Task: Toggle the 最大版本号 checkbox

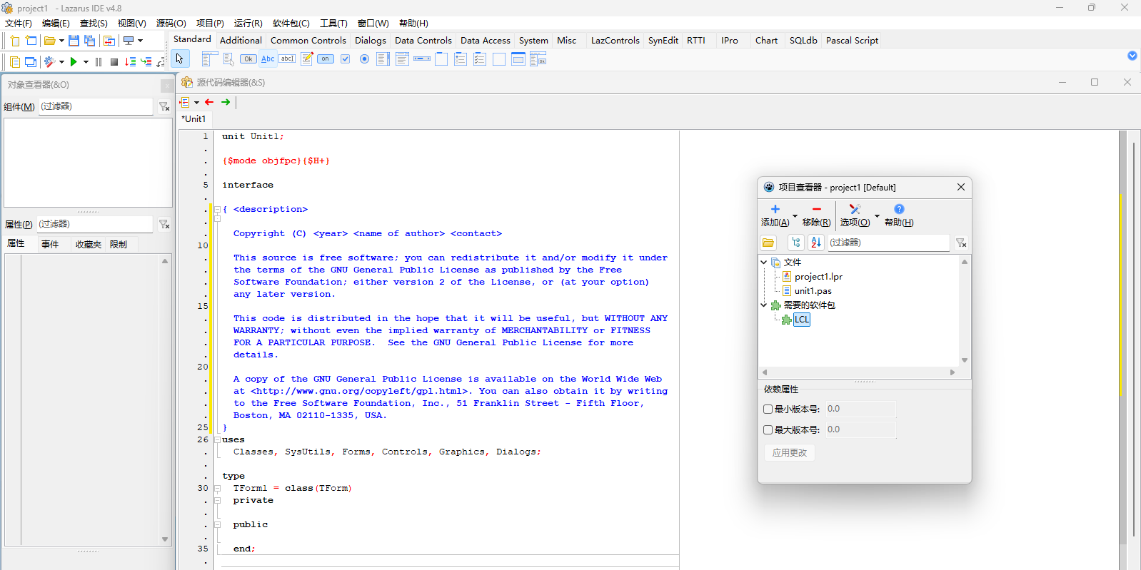Action: pyautogui.click(x=768, y=430)
